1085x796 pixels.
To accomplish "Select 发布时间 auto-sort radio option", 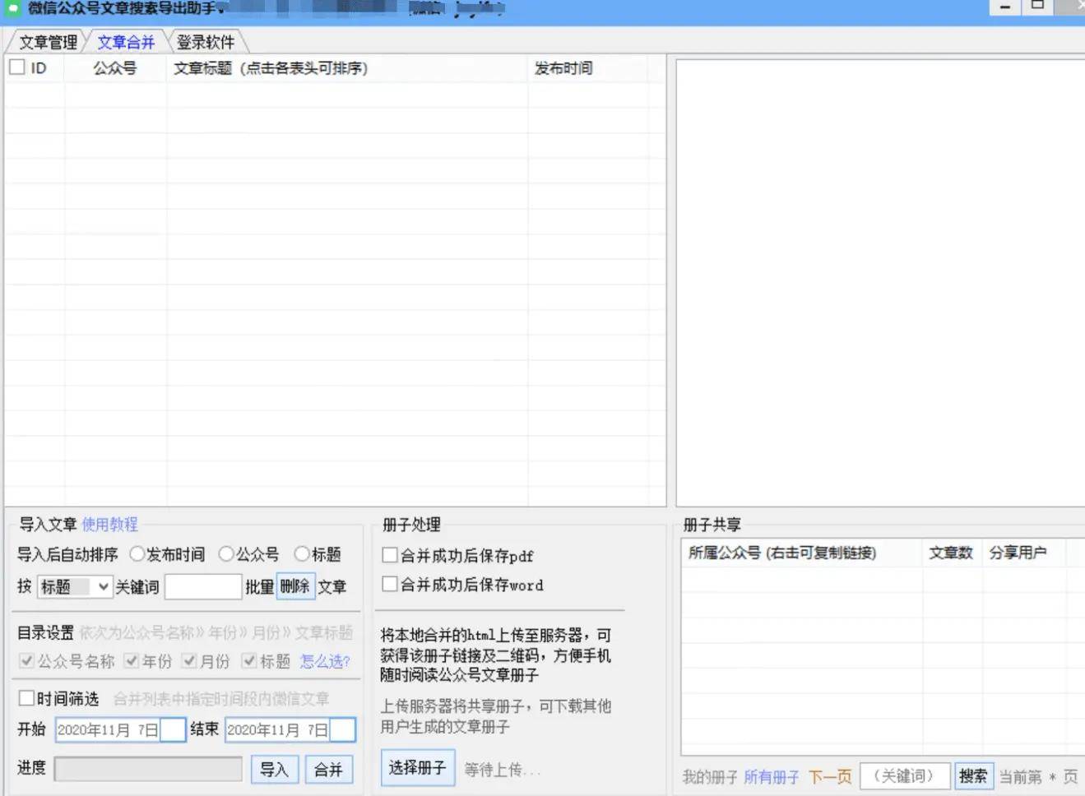I will (x=137, y=554).
